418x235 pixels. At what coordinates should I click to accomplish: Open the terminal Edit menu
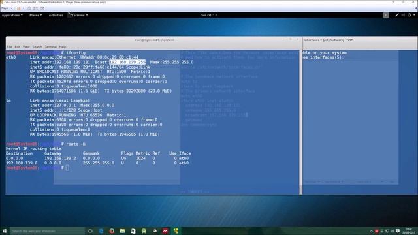(x=18, y=46)
